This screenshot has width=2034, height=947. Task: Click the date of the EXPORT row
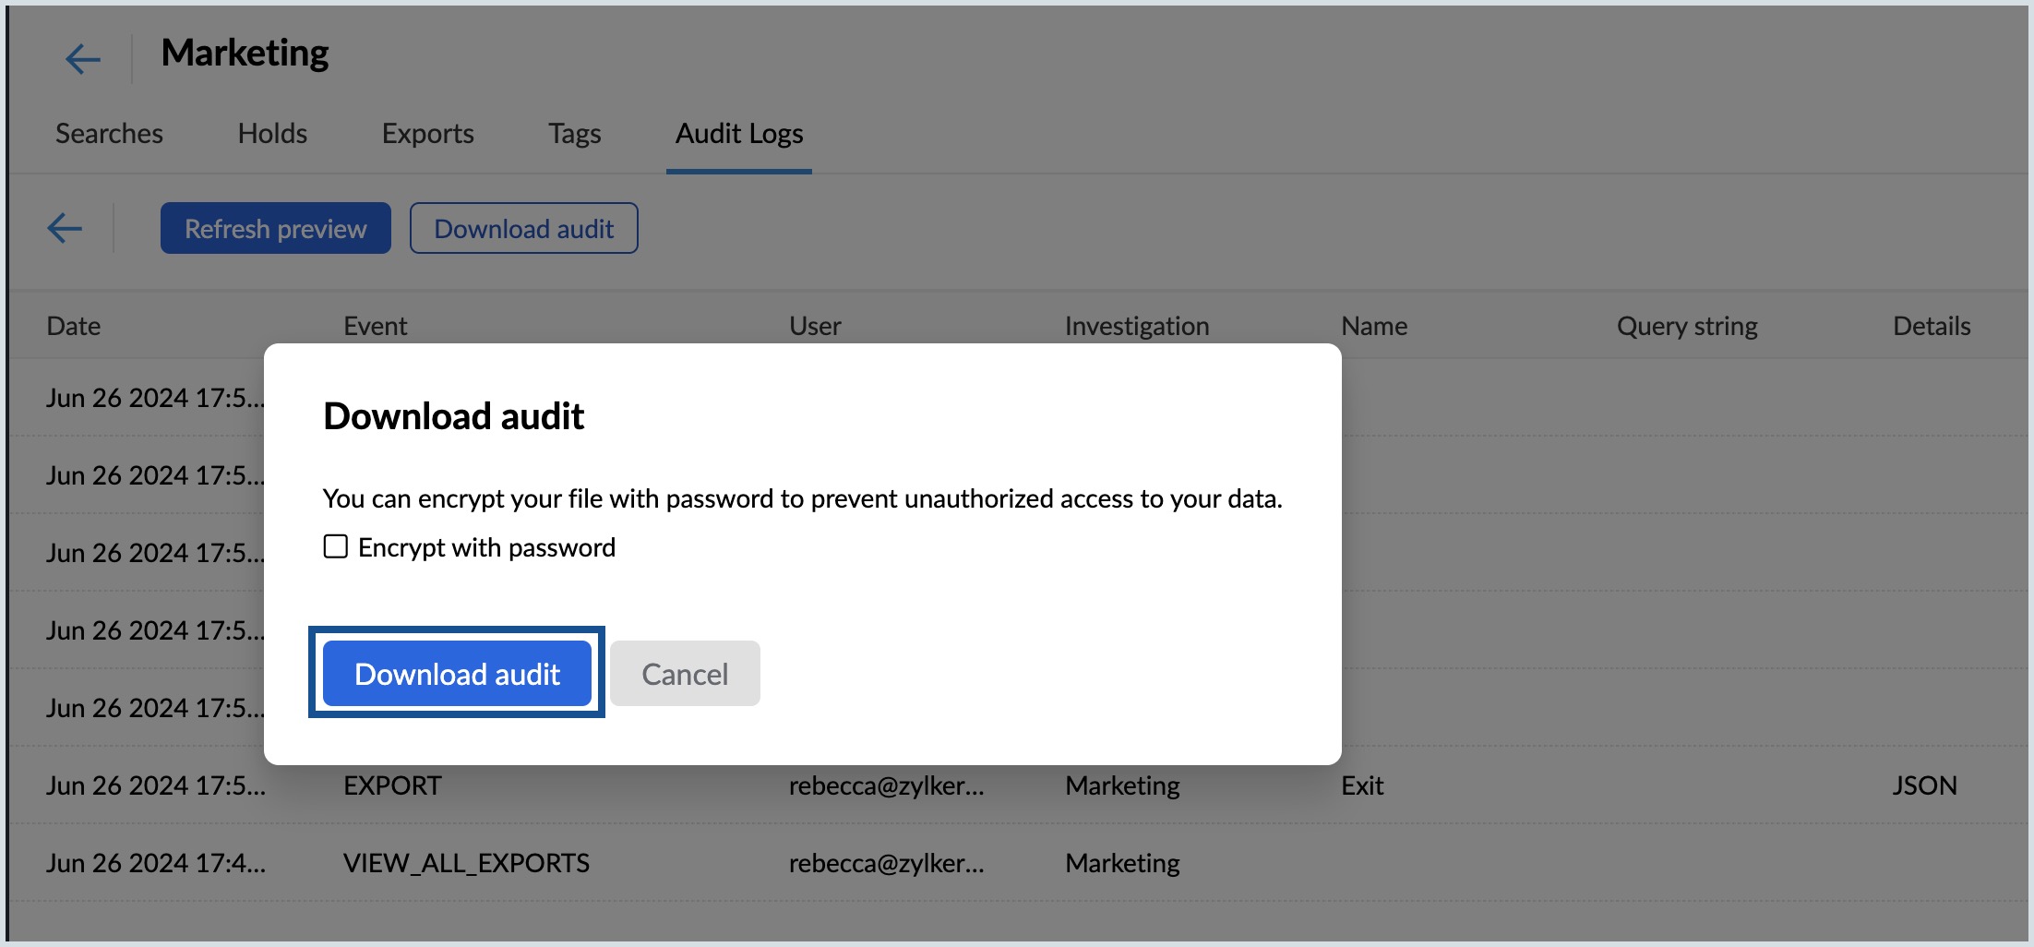coord(156,785)
